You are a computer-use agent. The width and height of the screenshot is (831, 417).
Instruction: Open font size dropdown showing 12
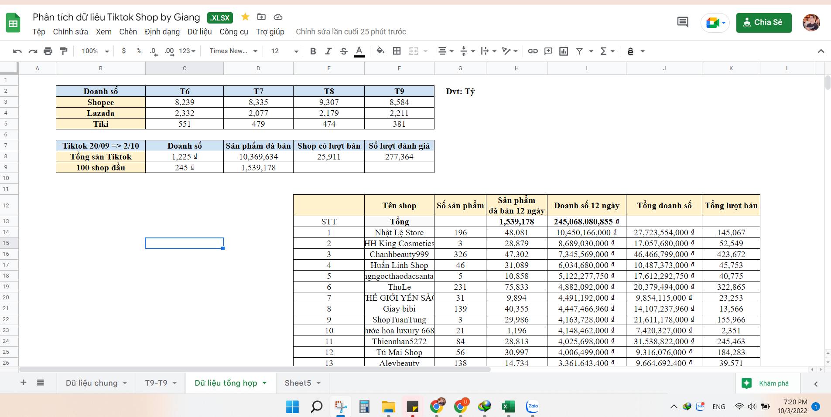click(x=284, y=51)
